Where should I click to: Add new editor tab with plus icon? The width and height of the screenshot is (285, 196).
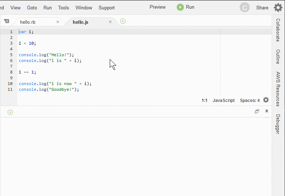coord(123,21)
